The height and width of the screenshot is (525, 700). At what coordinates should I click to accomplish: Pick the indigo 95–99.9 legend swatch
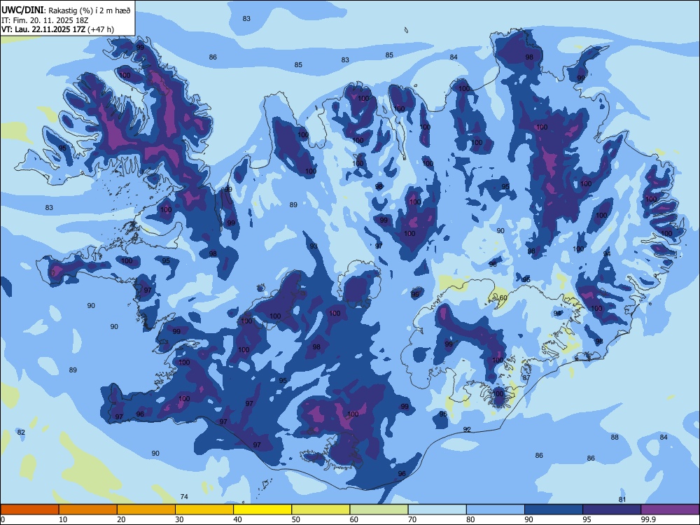[x=612, y=510]
